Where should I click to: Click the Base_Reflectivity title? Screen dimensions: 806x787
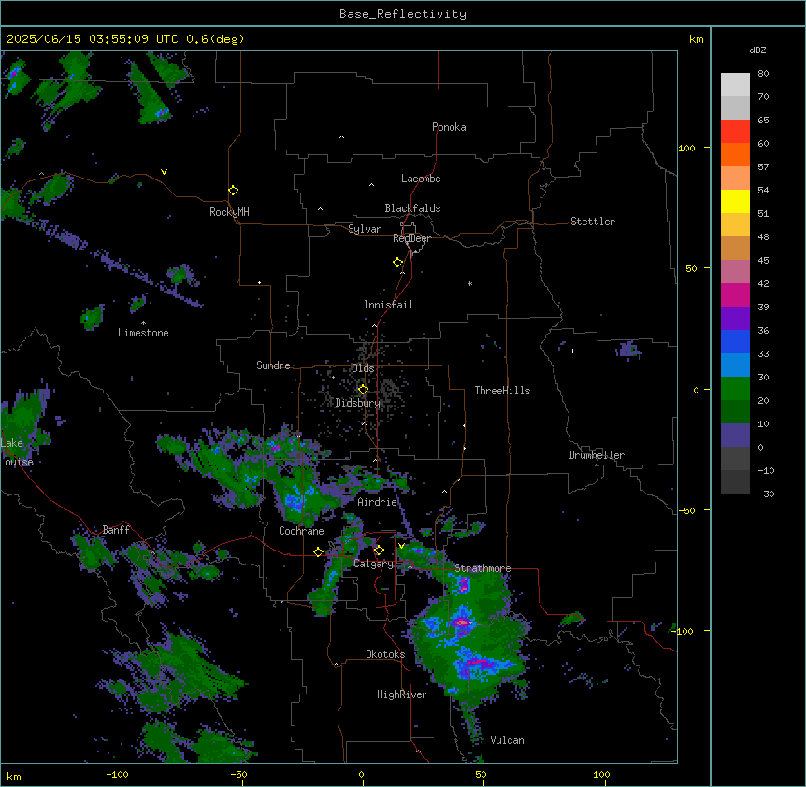tap(403, 14)
